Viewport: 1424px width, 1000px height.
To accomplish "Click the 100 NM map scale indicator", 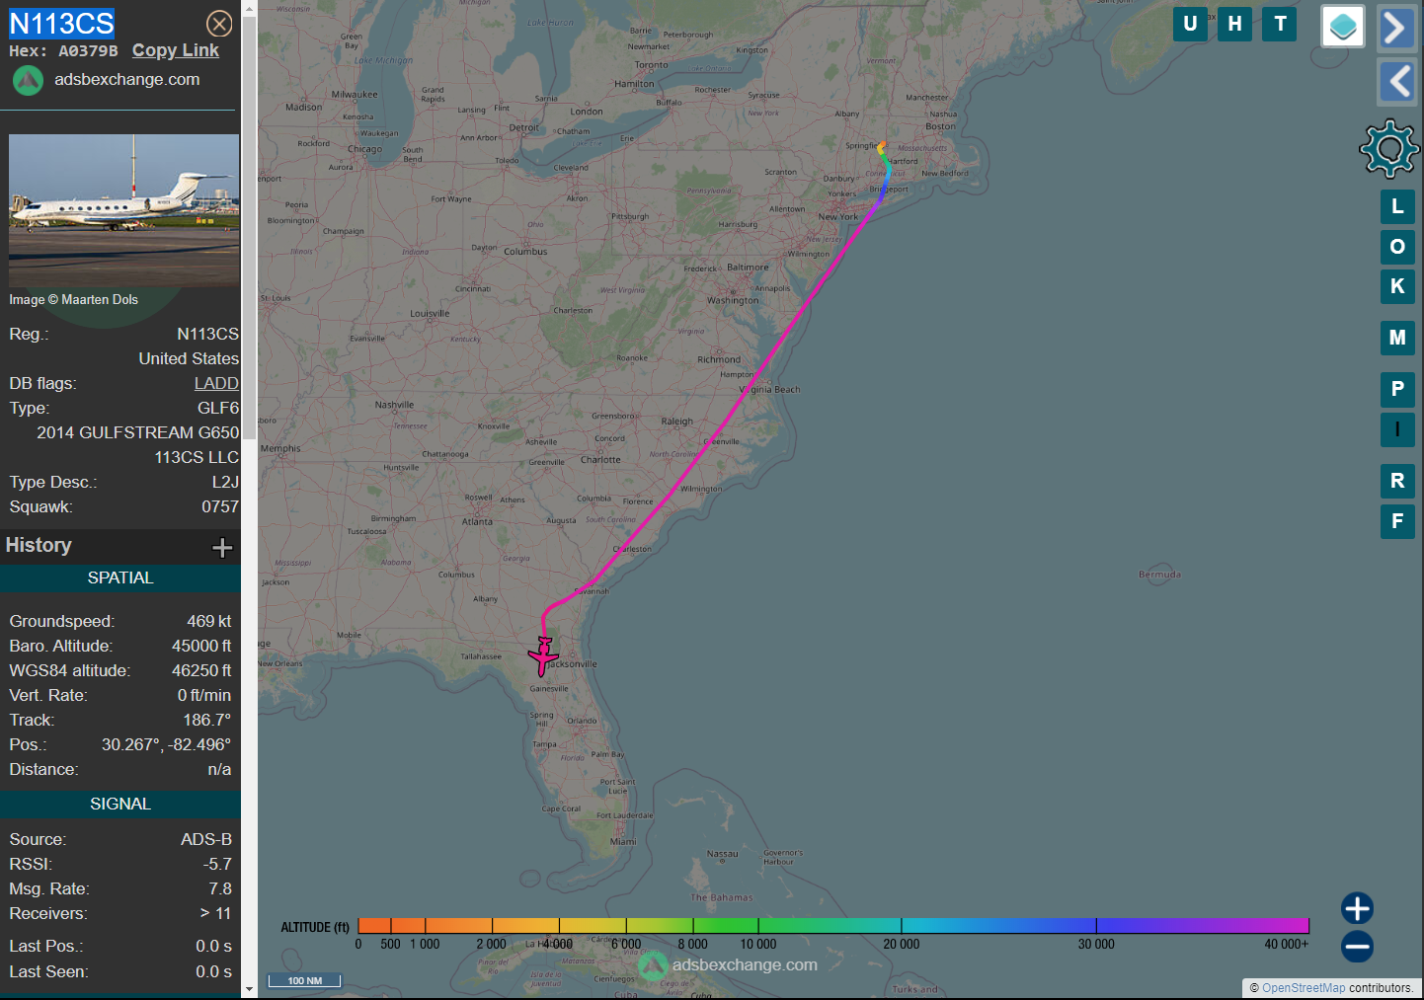I will (304, 980).
